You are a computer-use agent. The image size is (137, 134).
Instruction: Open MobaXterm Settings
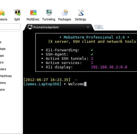click(x=80, y=15)
